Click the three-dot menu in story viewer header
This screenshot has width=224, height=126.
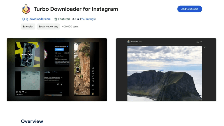(201, 42)
